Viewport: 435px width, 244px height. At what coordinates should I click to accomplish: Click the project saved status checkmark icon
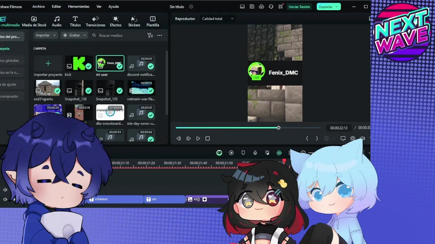click(191, 6)
